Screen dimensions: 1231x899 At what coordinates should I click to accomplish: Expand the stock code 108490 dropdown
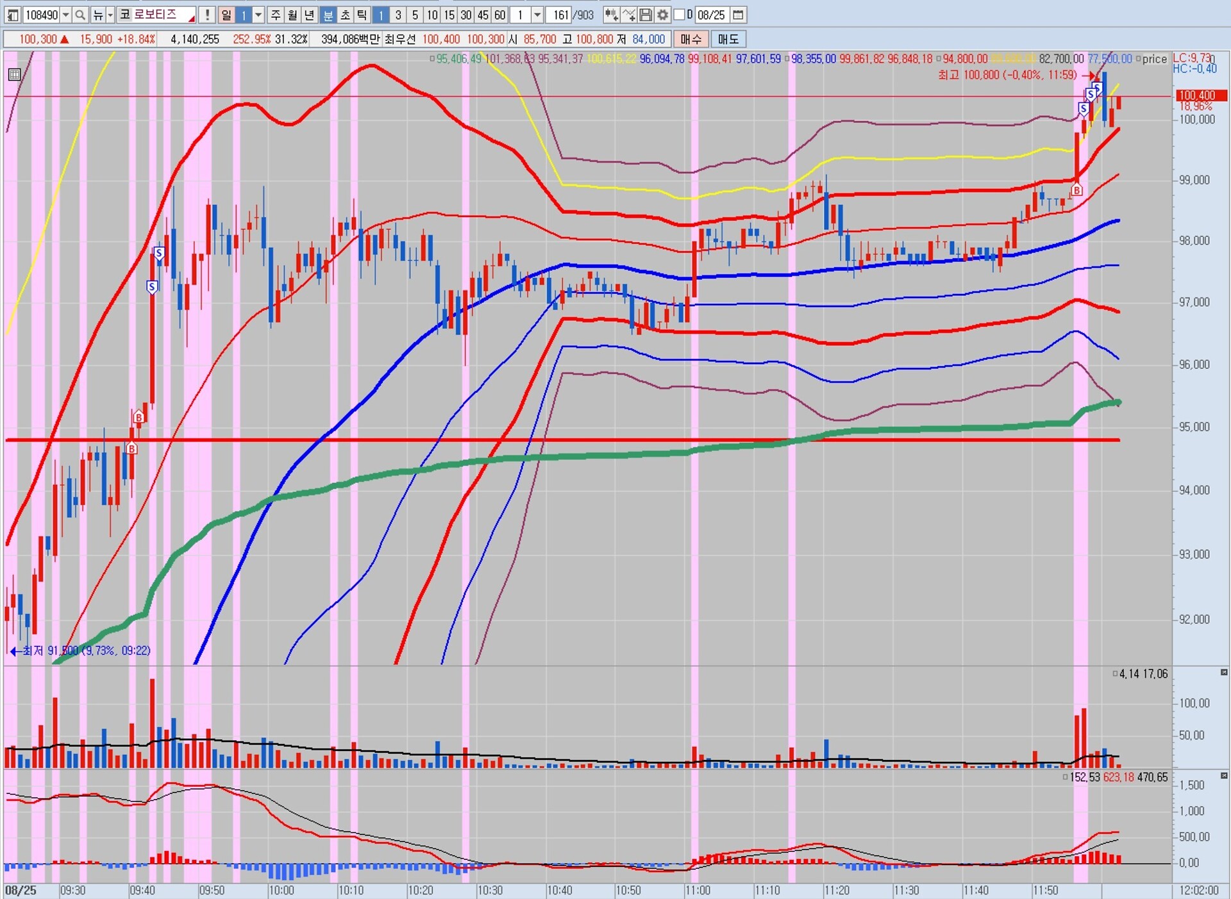66,15
